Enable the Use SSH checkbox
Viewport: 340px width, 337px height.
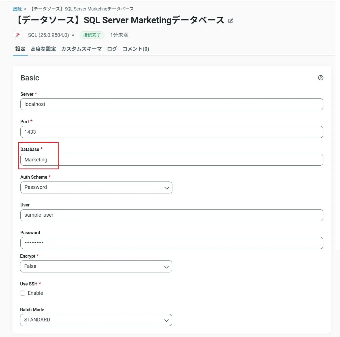coord(23,293)
